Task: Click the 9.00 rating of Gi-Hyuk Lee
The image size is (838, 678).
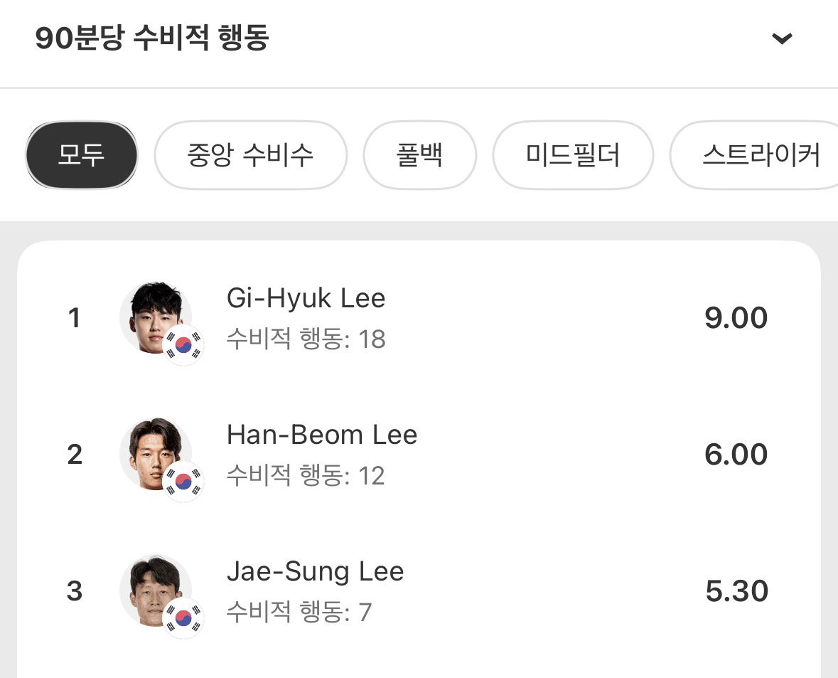Action: (x=736, y=318)
